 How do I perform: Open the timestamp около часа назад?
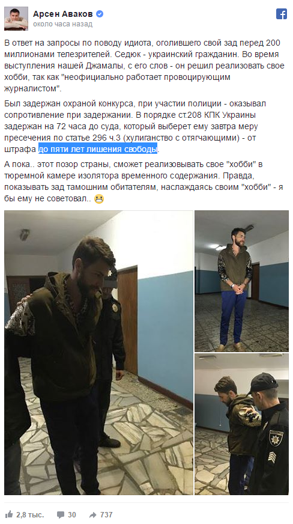coord(62,24)
